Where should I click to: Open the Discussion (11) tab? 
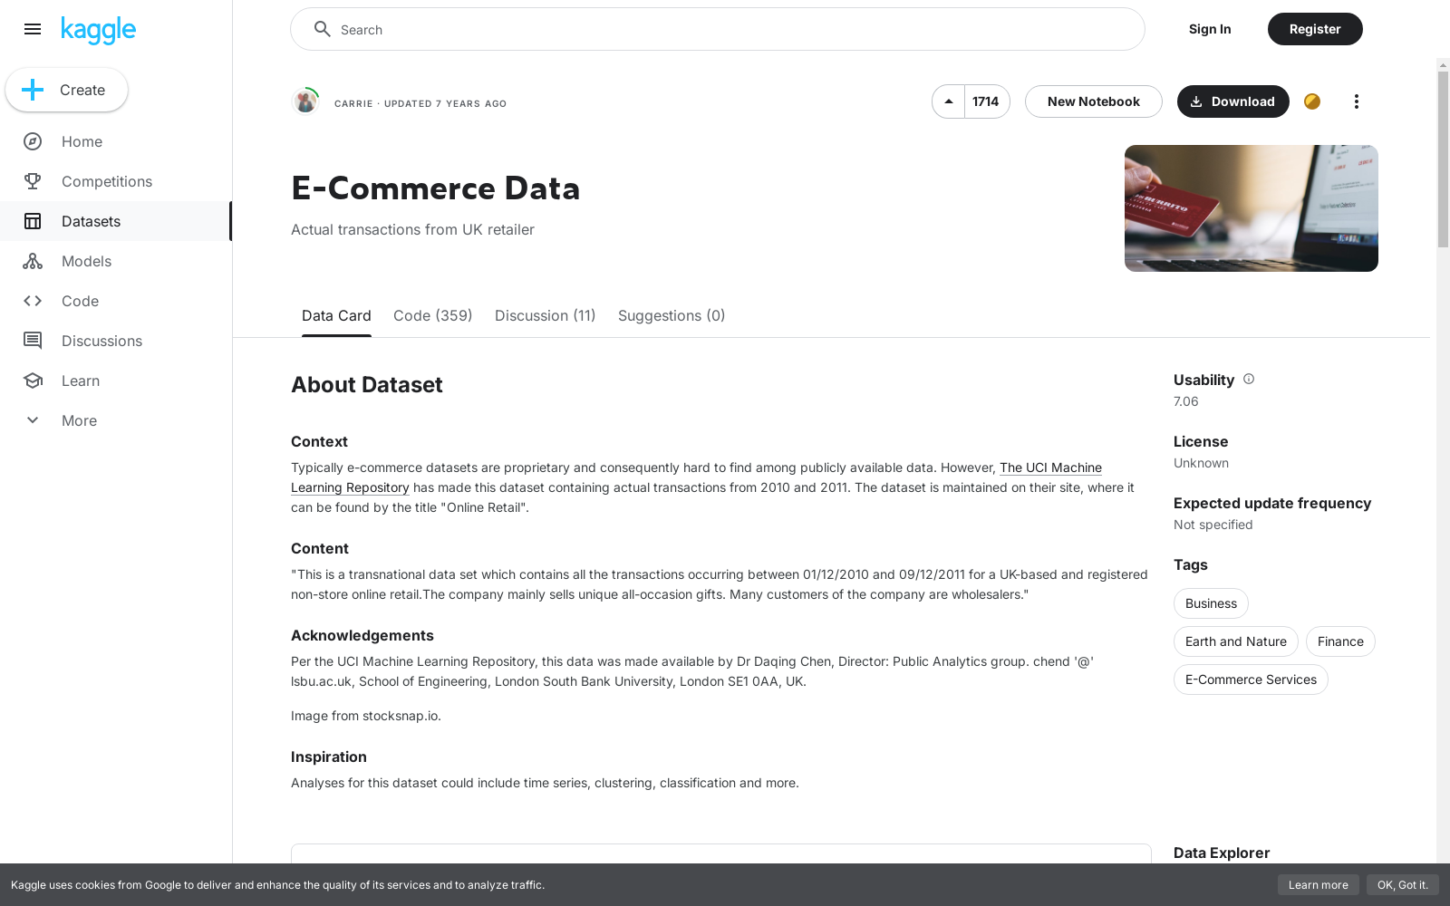point(546,315)
